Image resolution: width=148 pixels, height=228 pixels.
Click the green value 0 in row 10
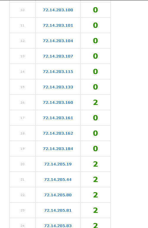[x=96, y=10]
